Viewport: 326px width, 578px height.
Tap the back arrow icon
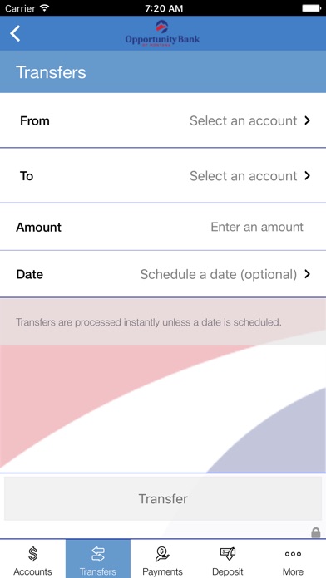[15, 33]
